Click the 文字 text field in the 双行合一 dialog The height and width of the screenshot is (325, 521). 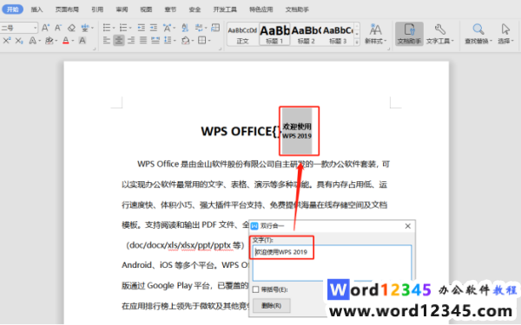point(332,263)
